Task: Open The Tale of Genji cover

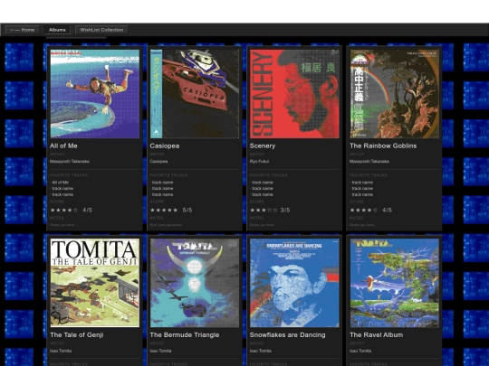Action: tap(95, 283)
